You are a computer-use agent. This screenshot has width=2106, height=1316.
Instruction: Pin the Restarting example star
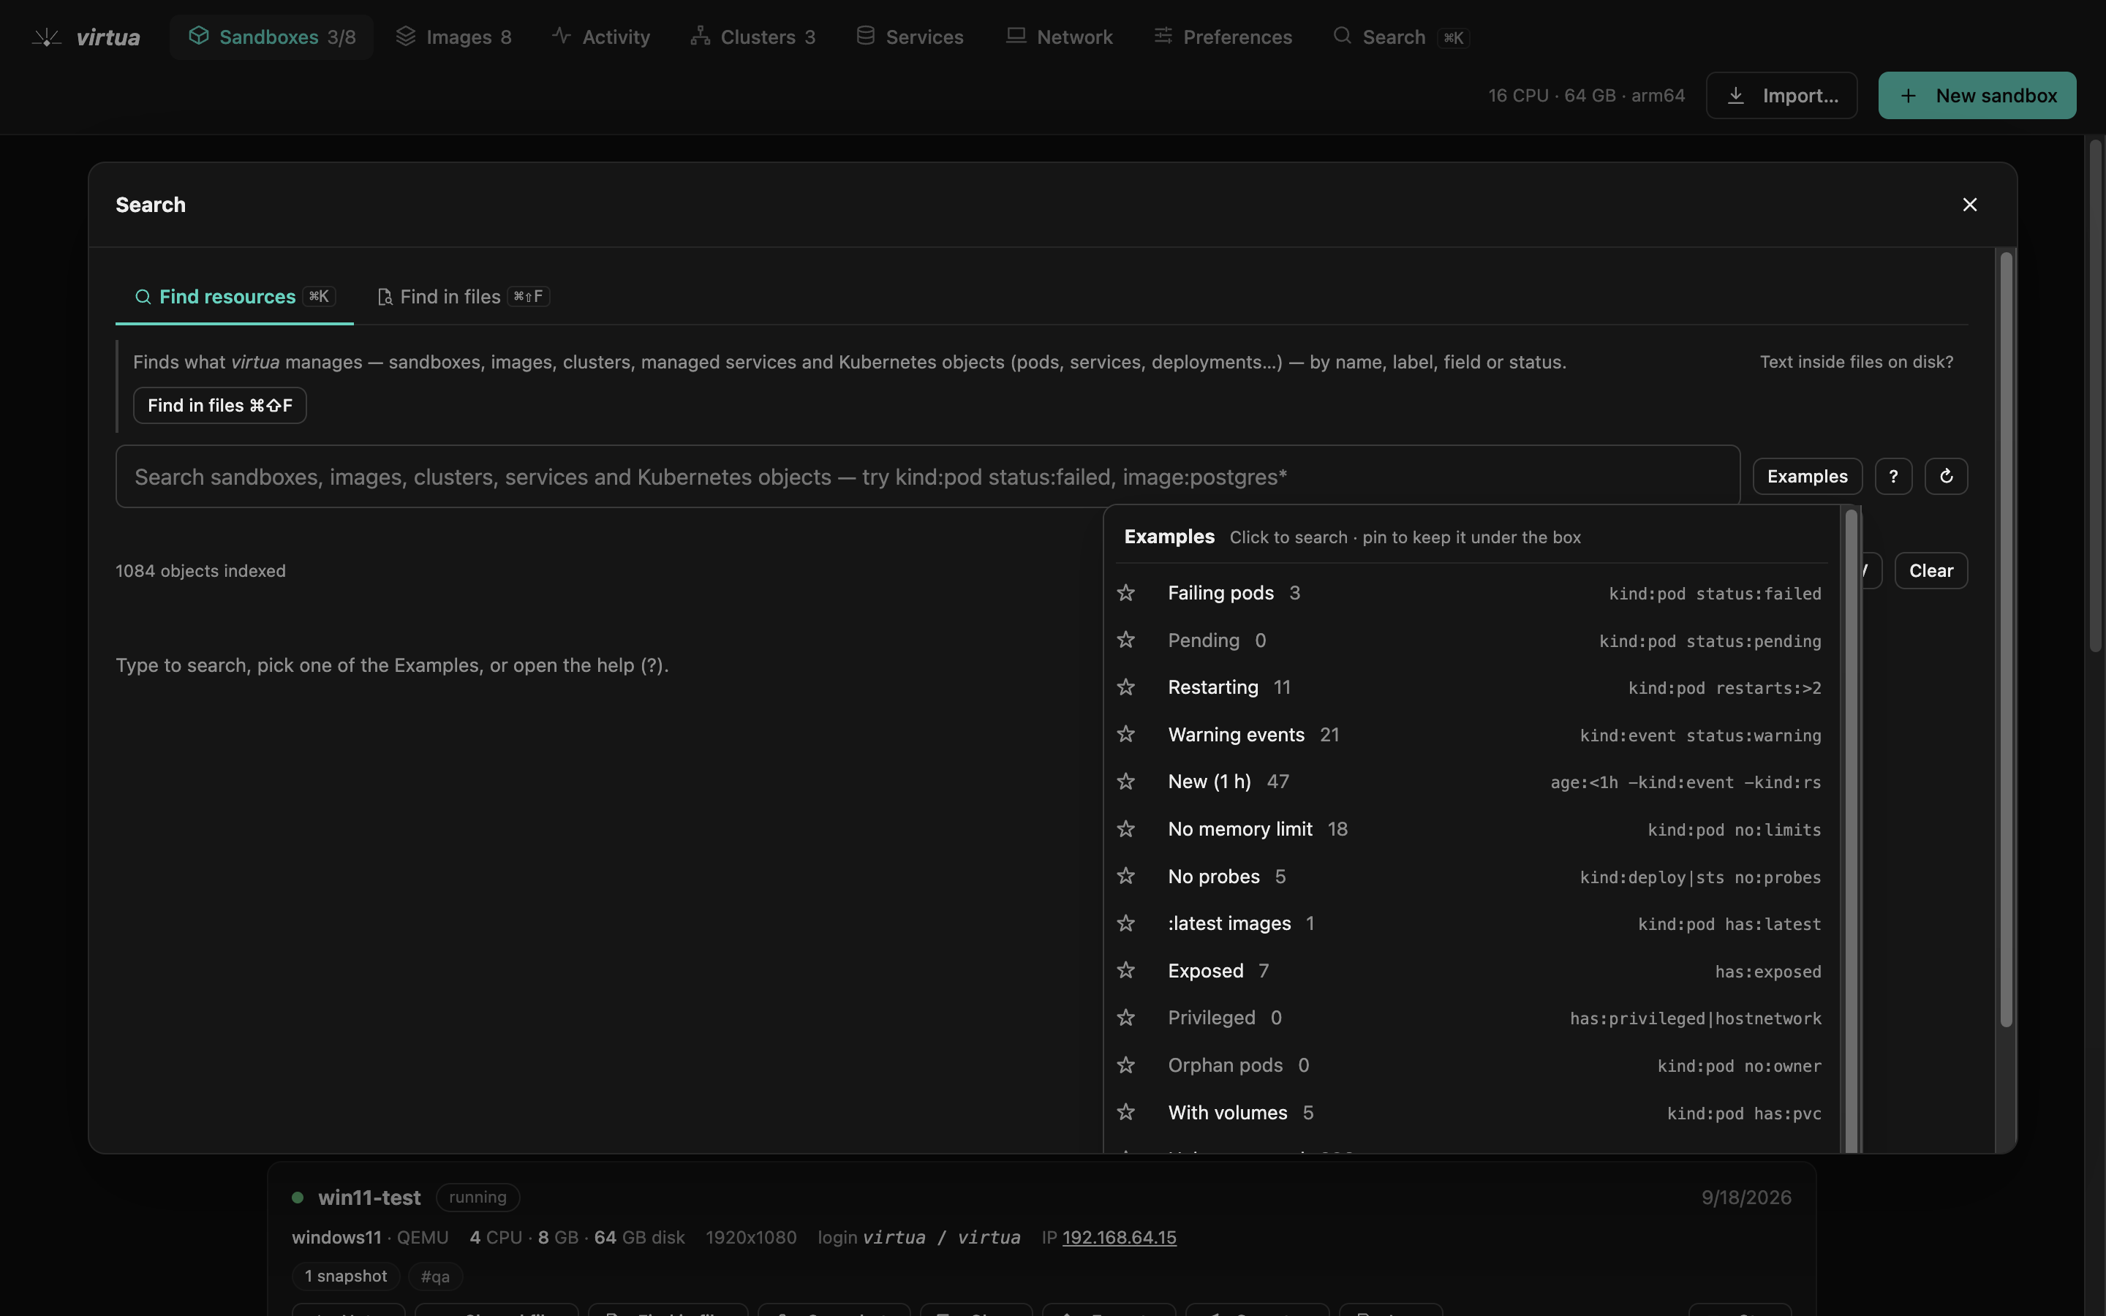point(1126,687)
